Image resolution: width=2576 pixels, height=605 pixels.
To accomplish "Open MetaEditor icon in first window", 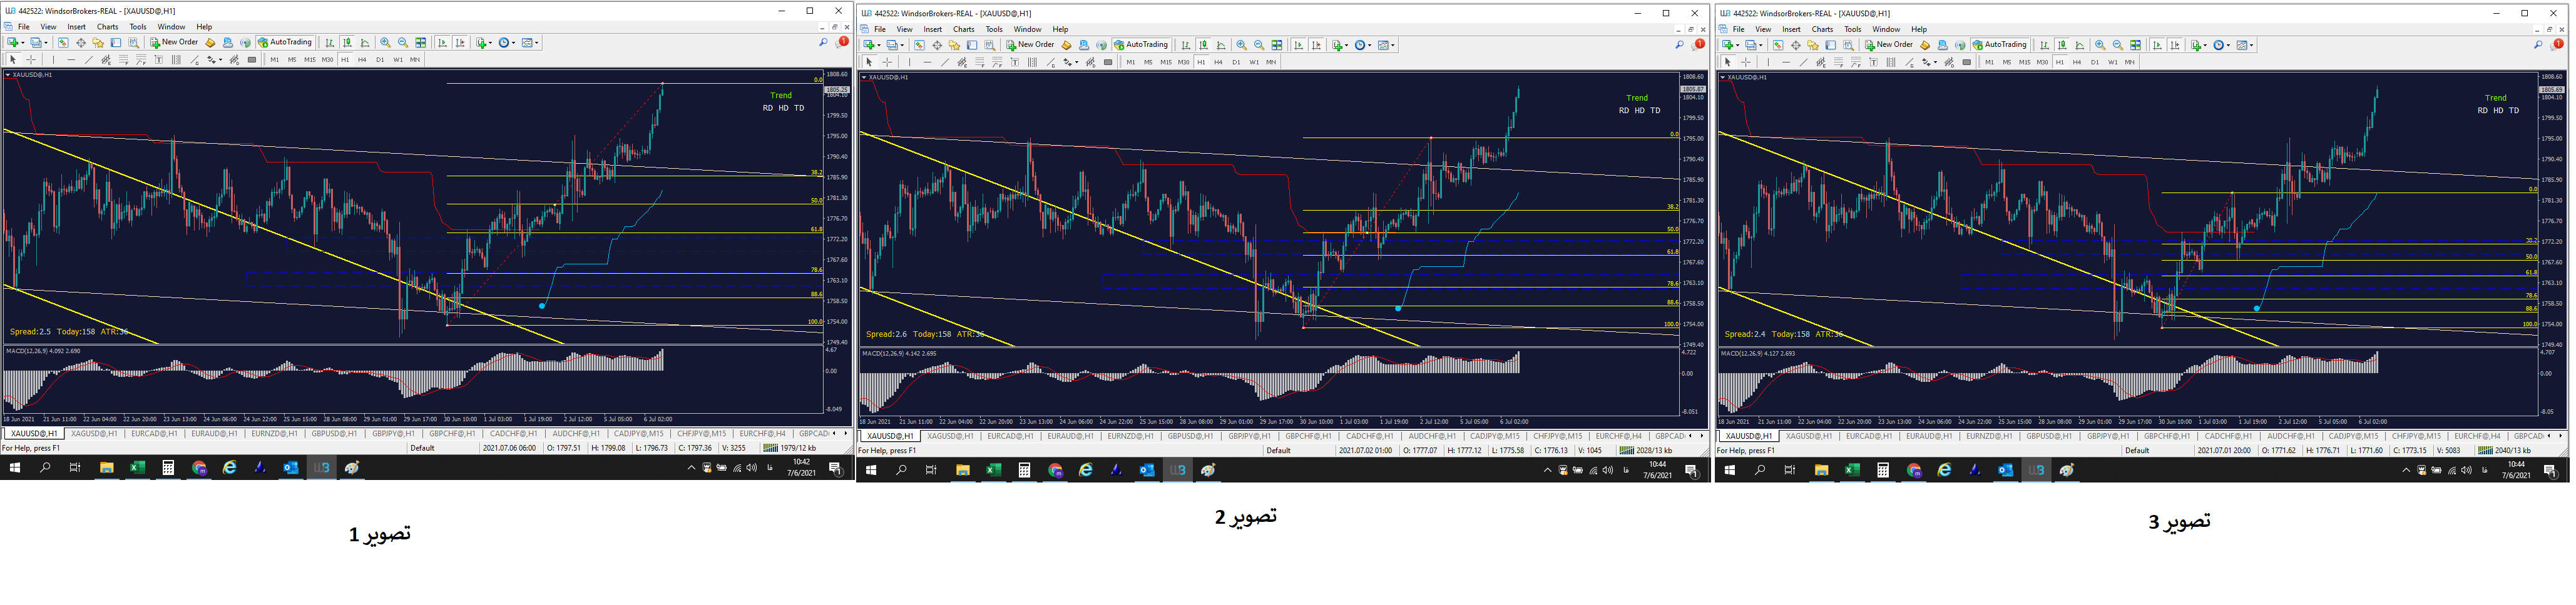I will pos(210,43).
